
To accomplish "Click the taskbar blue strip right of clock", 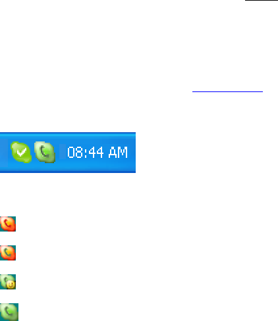I will (x=132, y=153).
